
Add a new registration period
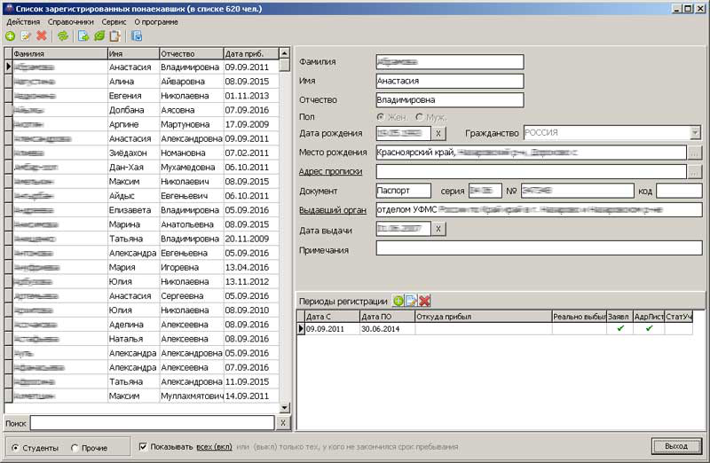(x=398, y=302)
